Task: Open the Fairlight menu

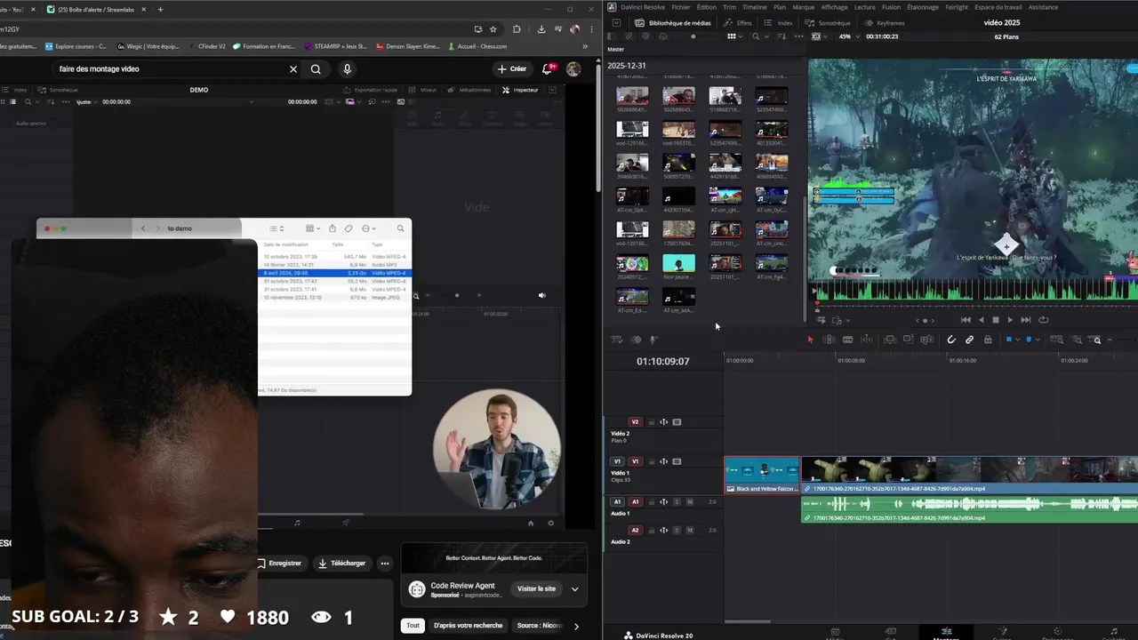Action: [957, 7]
